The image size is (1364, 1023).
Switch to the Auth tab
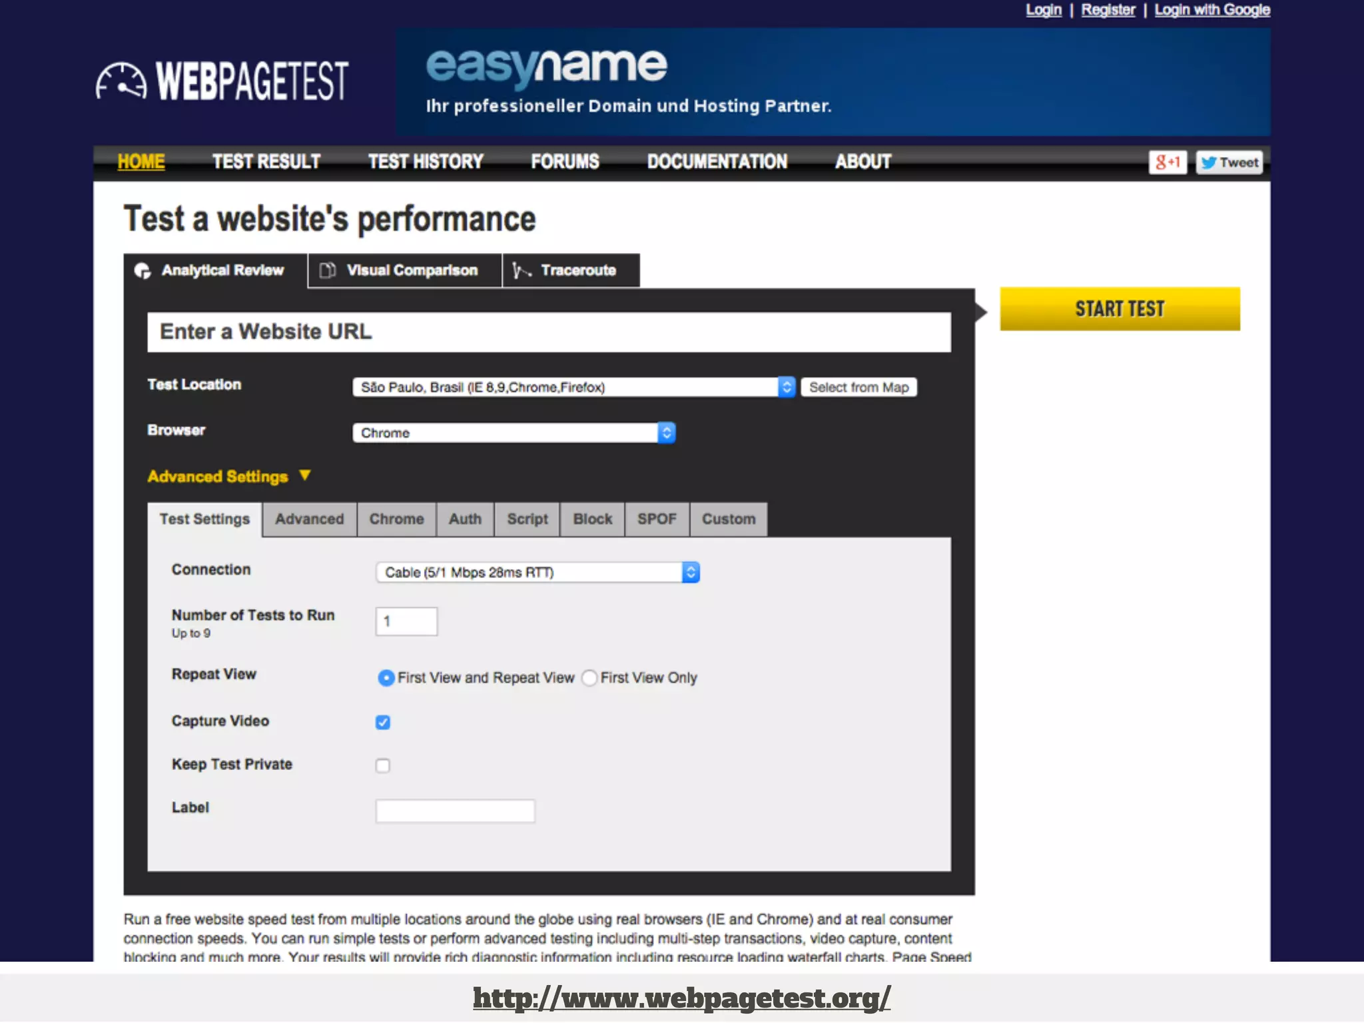pos(465,519)
